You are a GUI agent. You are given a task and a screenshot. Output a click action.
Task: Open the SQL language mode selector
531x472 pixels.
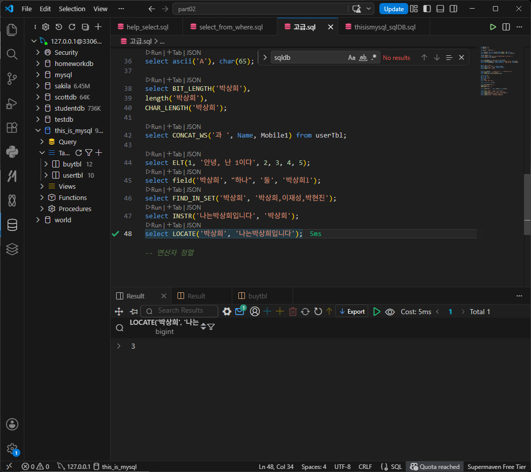click(396, 466)
